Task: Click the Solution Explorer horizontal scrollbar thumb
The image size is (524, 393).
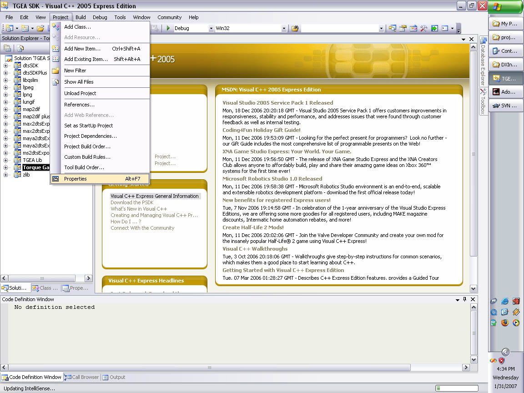Action: tap(42, 278)
